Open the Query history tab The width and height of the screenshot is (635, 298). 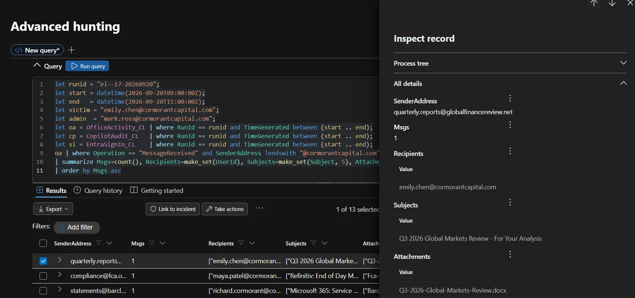pos(98,190)
